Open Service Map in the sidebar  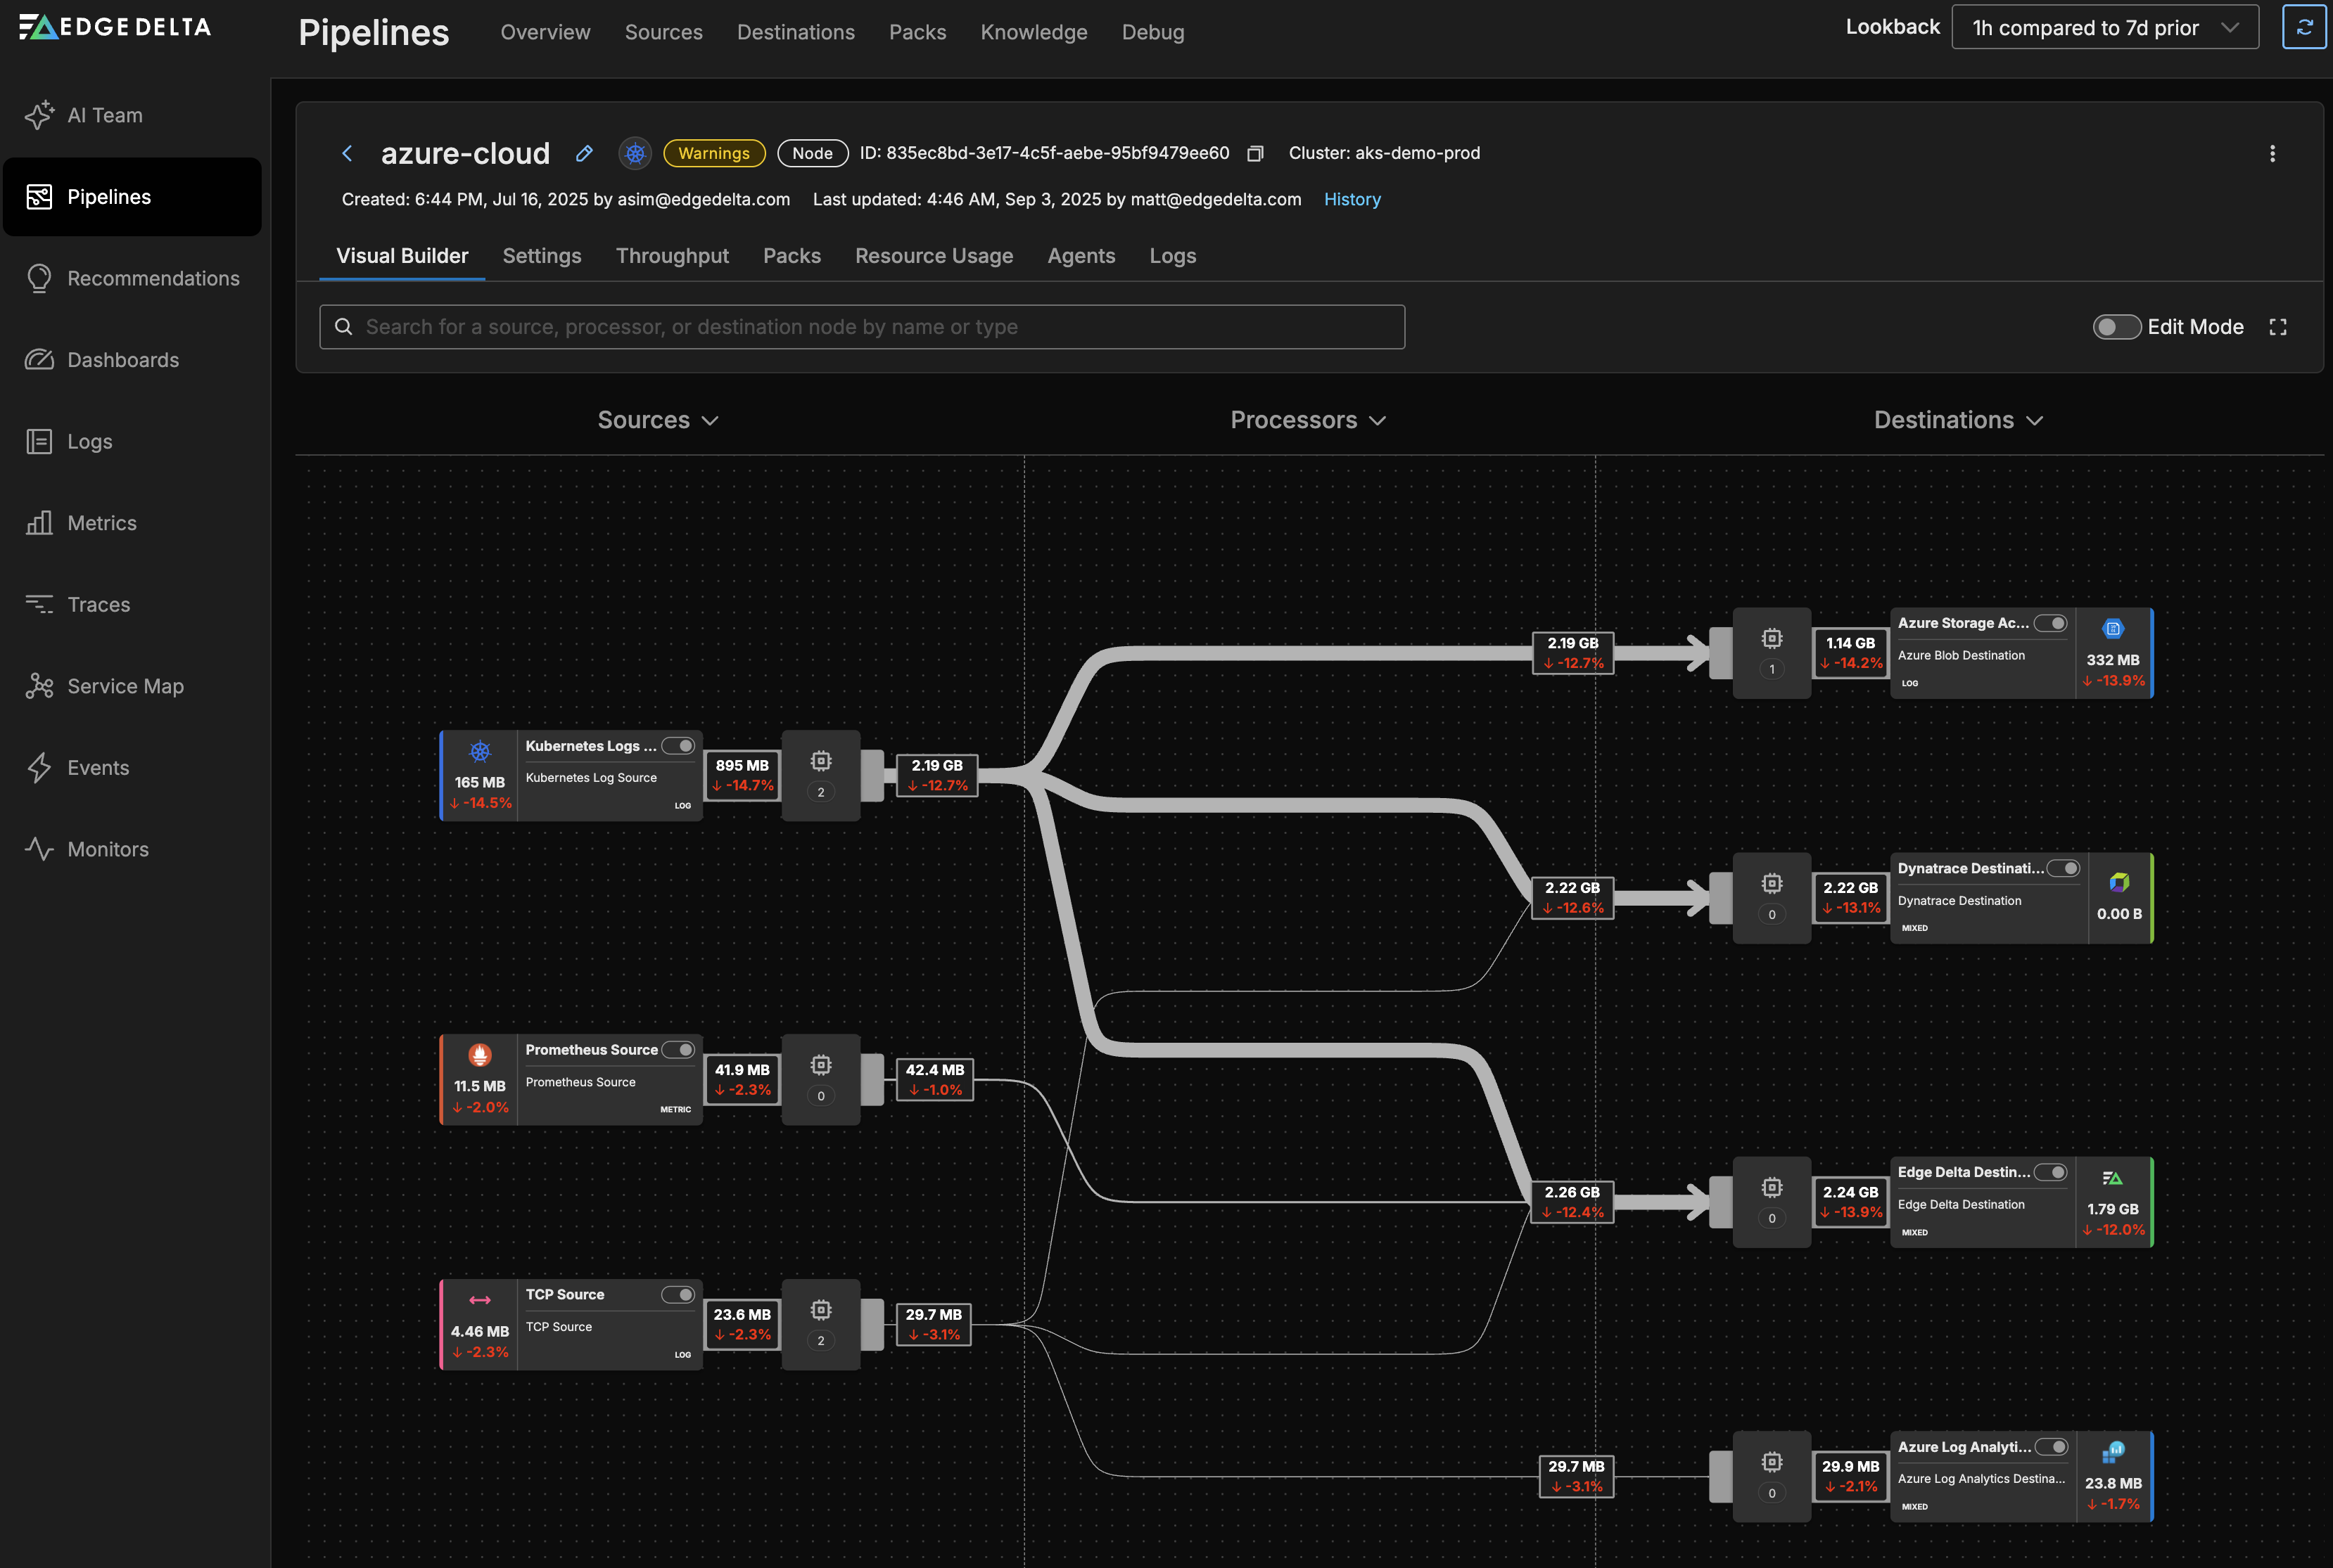pos(125,686)
